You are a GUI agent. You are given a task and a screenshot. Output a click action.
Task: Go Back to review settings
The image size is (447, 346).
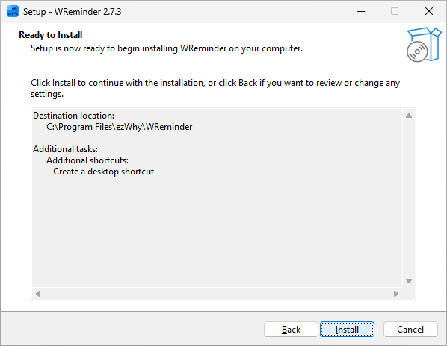coord(291,330)
